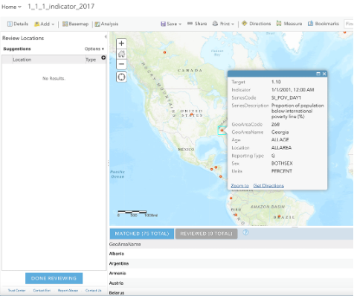The width and height of the screenshot is (354, 296).
Task: Click the find address search field
Action: 349,24
